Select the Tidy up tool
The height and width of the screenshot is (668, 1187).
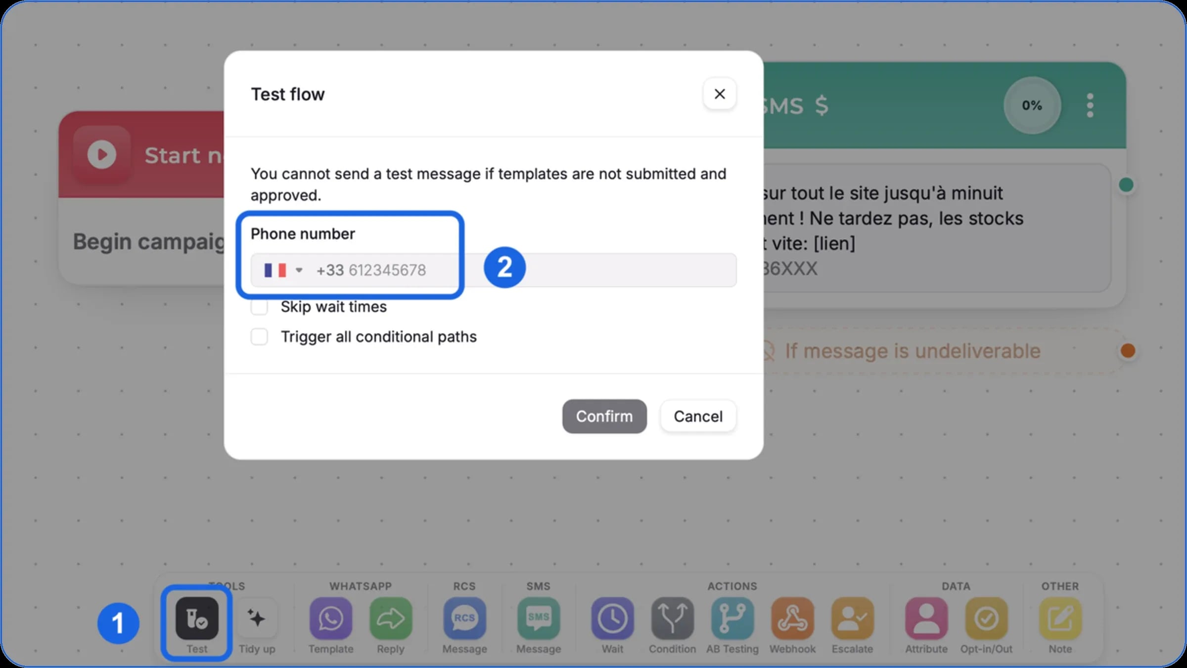pyautogui.click(x=257, y=619)
